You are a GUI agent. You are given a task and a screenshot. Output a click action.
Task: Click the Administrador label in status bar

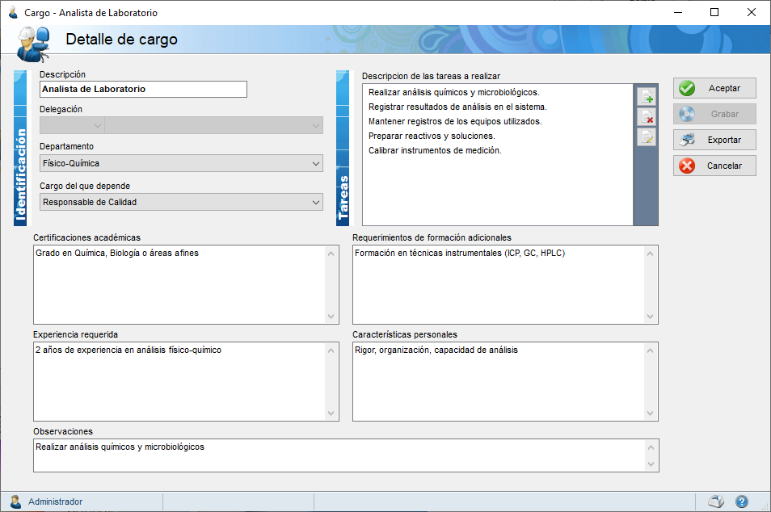[55, 502]
